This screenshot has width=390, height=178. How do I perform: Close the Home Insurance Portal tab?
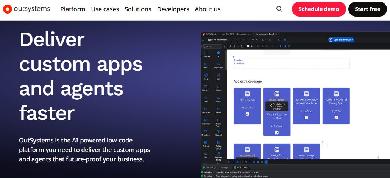pyautogui.click(x=276, y=34)
